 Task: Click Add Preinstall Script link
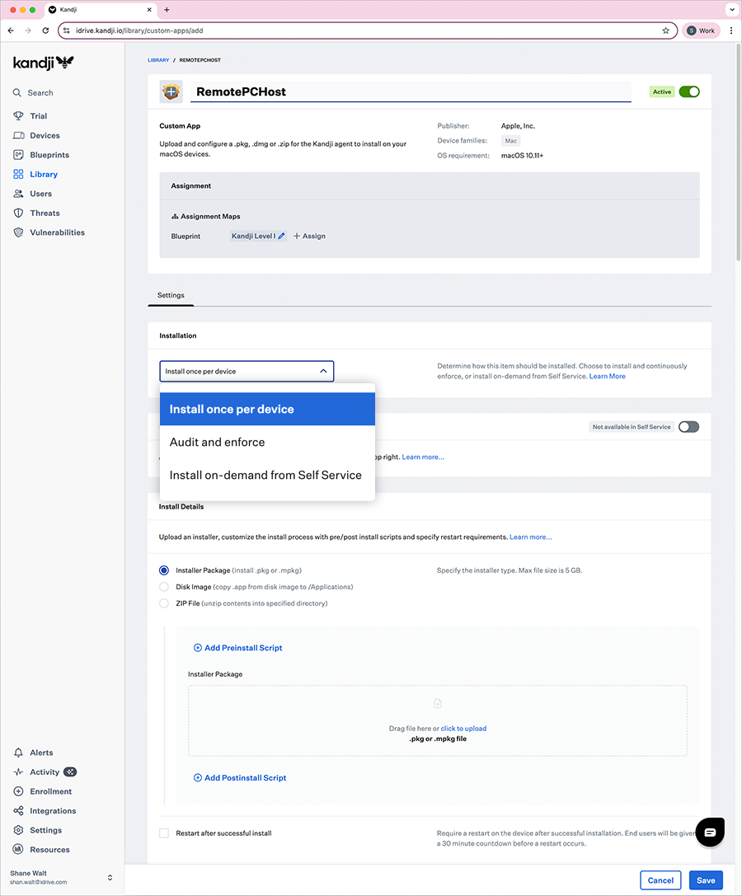[238, 648]
